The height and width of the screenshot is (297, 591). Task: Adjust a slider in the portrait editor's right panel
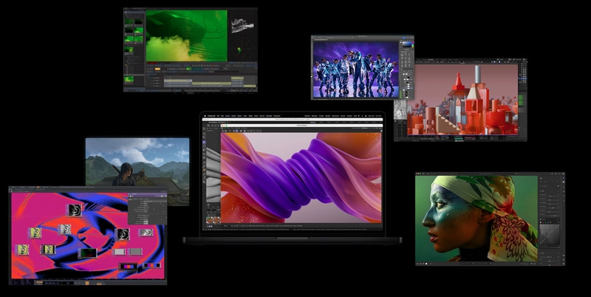551,198
